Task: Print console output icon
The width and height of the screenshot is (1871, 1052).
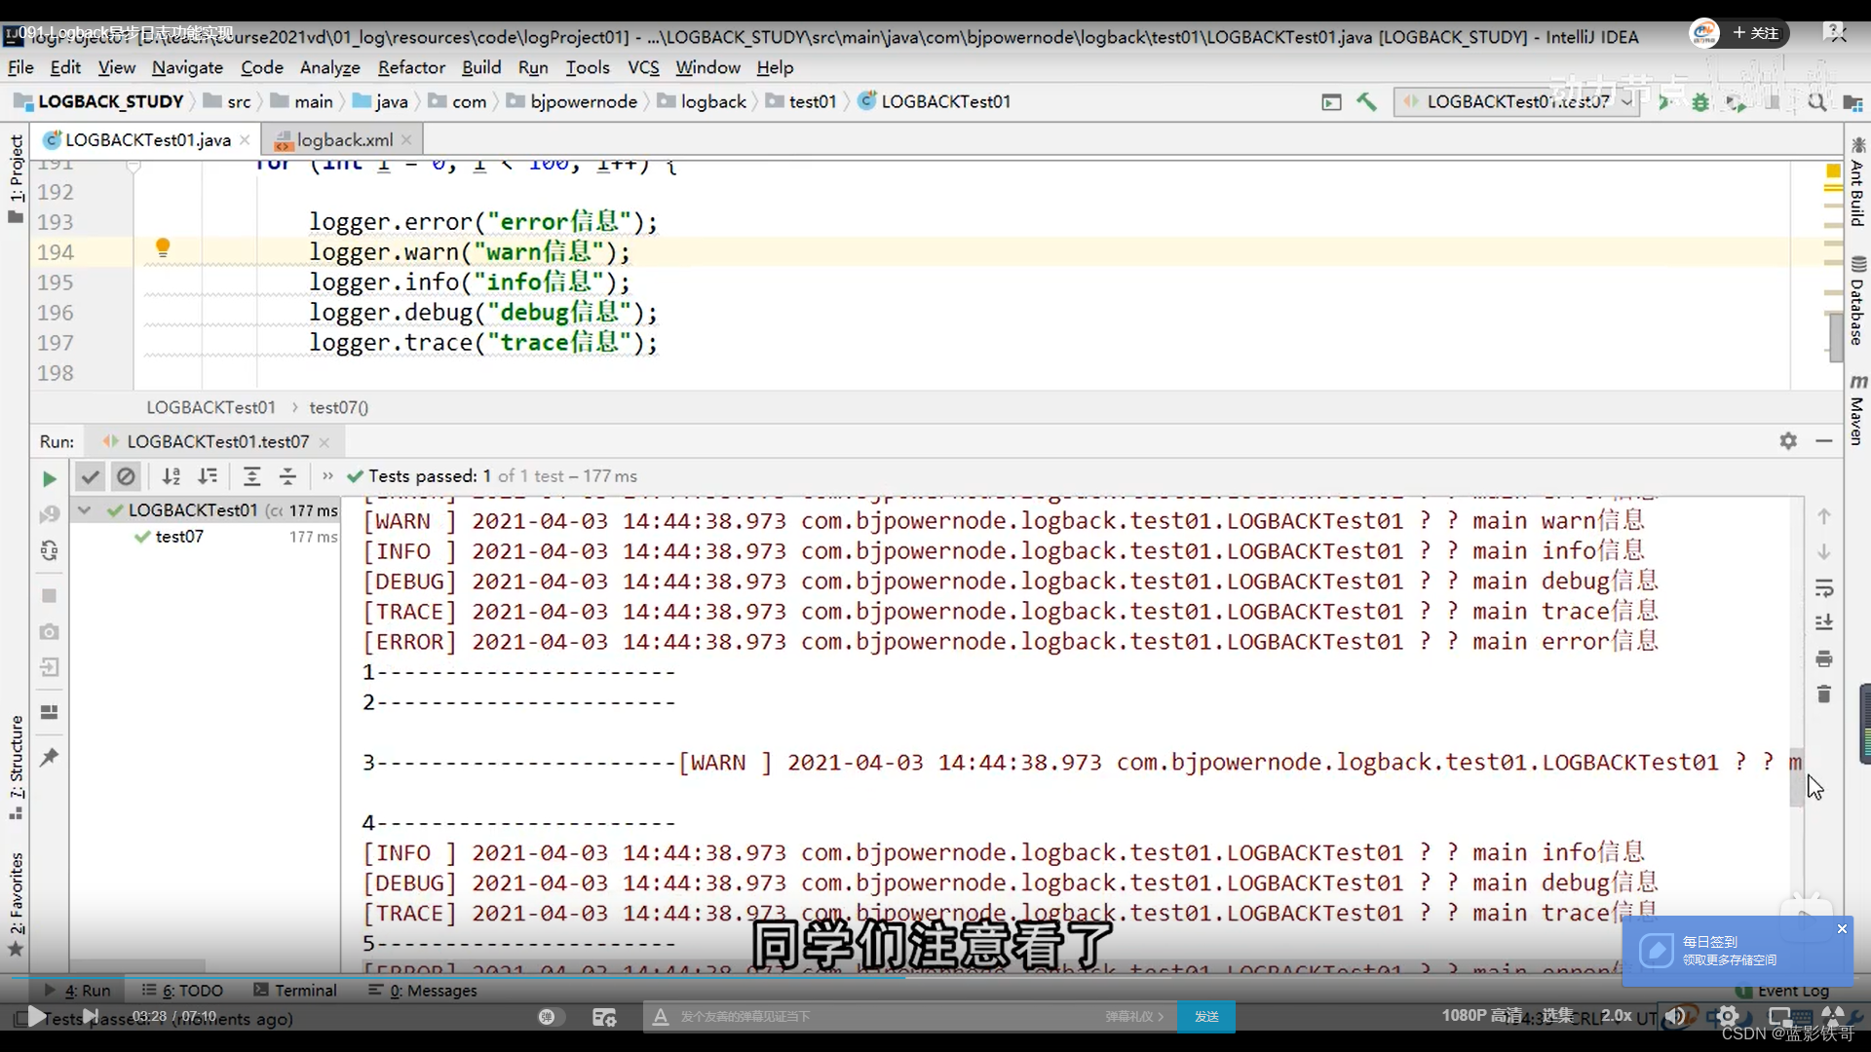Action: (1824, 659)
